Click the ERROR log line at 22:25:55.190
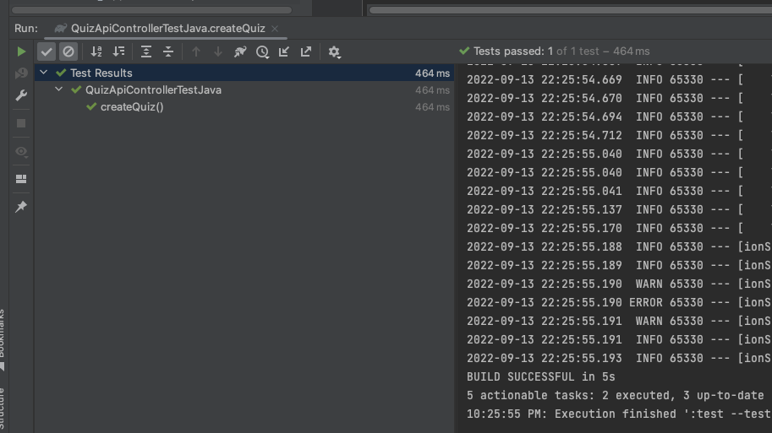 (x=618, y=303)
